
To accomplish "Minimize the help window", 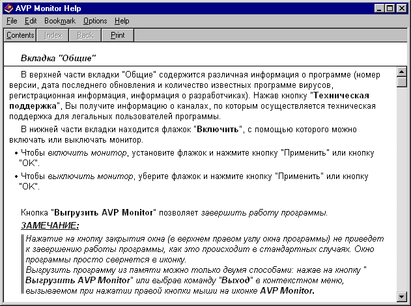I will click(x=379, y=8).
